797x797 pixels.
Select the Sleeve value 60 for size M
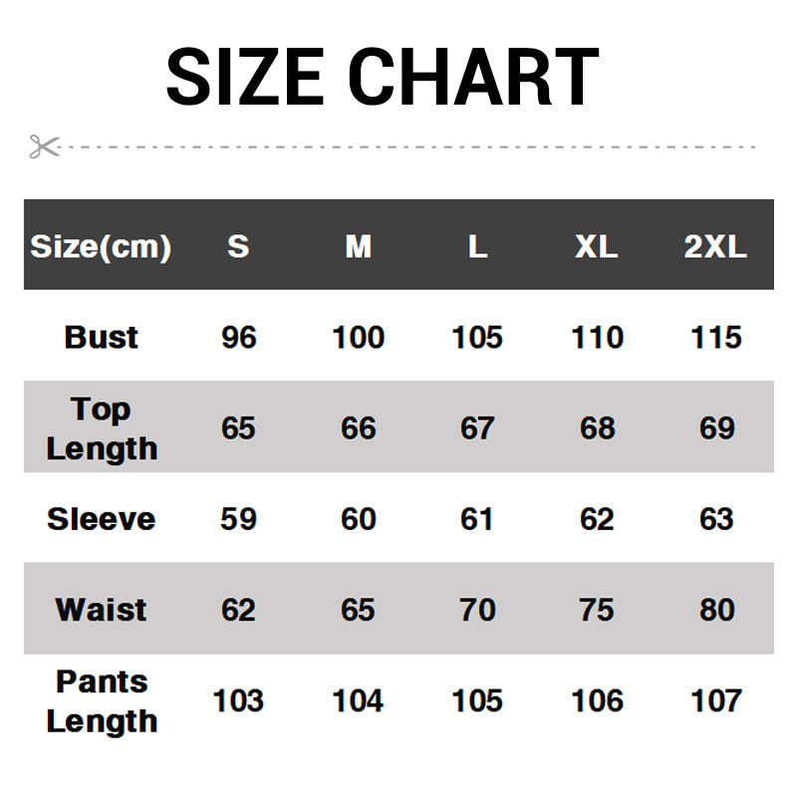click(358, 519)
